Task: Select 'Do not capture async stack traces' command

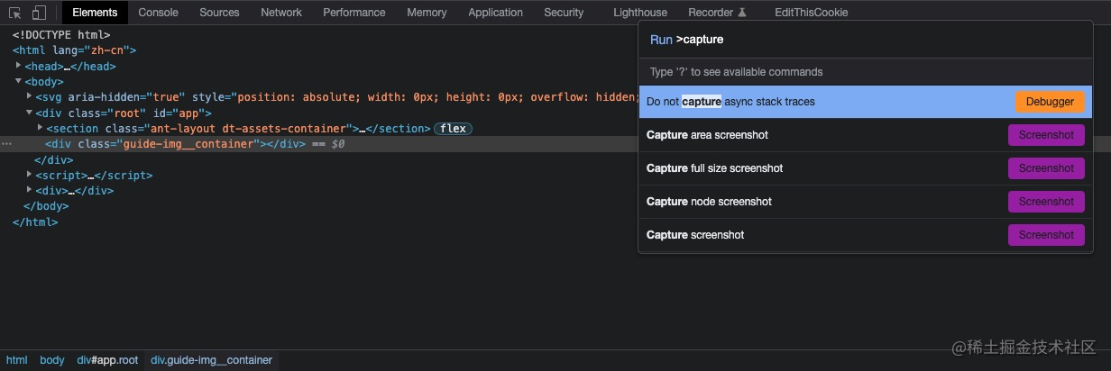Action: tap(866, 102)
